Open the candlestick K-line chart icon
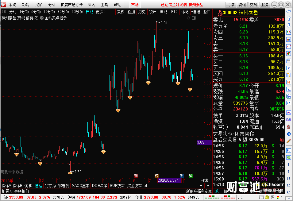Screen dimensions: 293x201 [288, 54]
